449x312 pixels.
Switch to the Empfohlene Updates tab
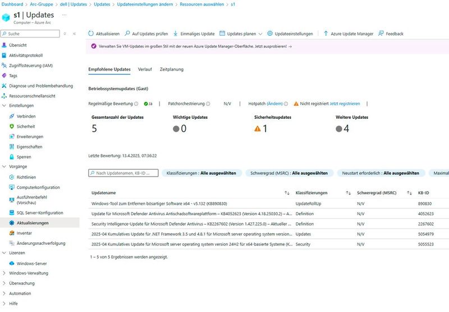(109, 69)
